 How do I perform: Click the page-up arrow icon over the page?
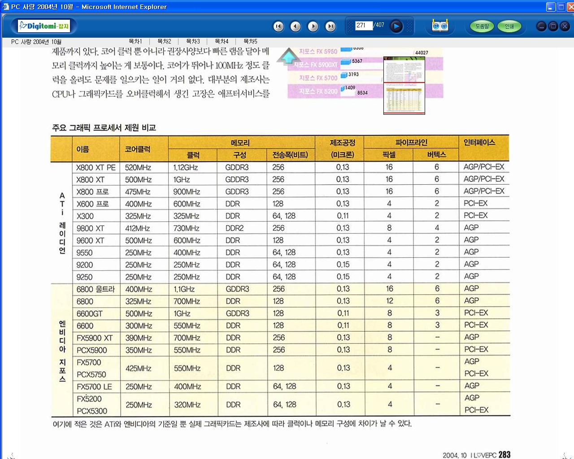click(x=289, y=57)
